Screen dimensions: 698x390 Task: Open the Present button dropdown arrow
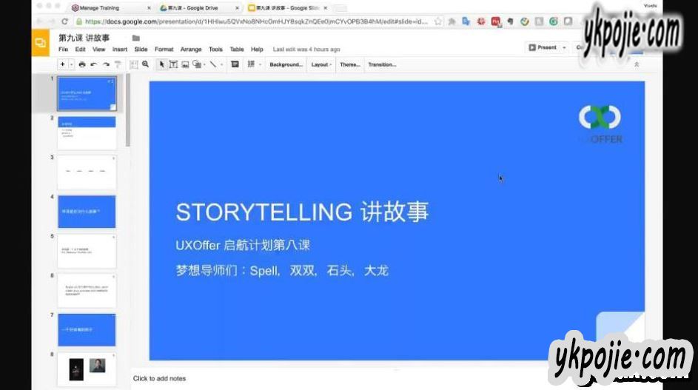564,47
